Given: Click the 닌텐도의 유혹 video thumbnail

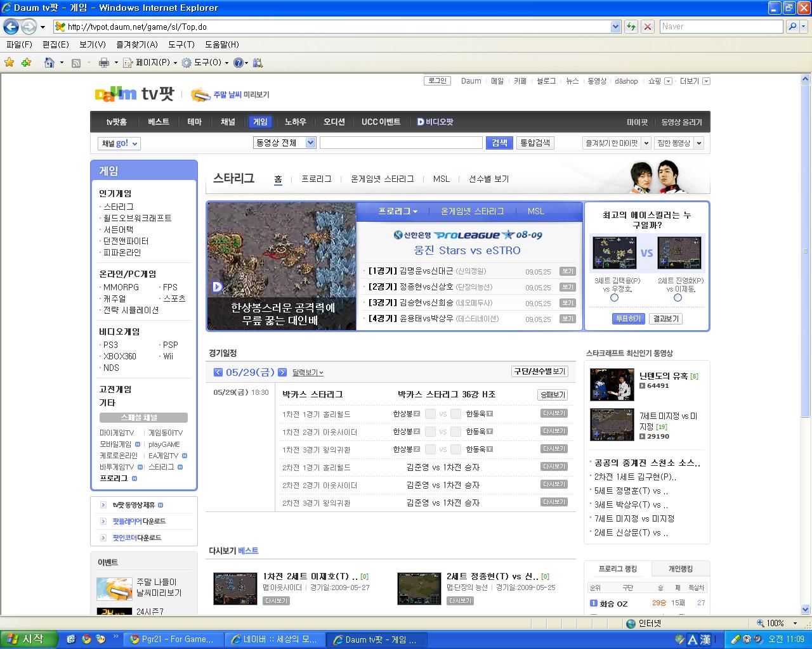Looking at the screenshot, I should pos(612,384).
